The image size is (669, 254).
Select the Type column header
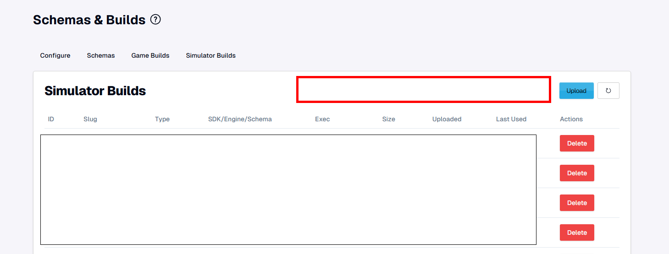click(x=162, y=119)
